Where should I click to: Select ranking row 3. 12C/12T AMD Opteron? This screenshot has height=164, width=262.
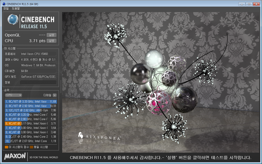(31, 110)
